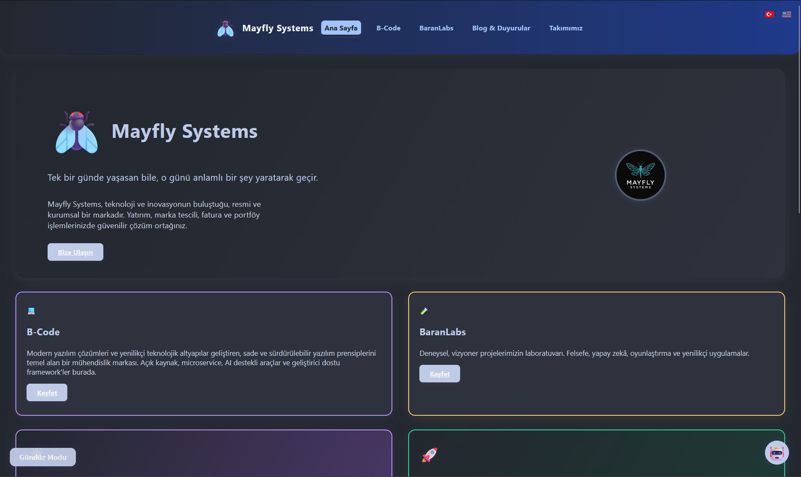Click the round Mayfly Systems dragonfly badge
801x477 pixels.
coord(640,175)
